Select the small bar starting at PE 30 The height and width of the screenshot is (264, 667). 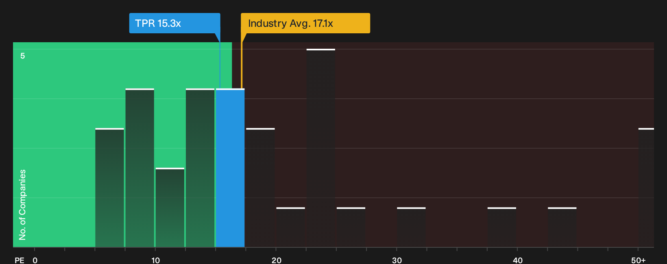click(x=411, y=227)
